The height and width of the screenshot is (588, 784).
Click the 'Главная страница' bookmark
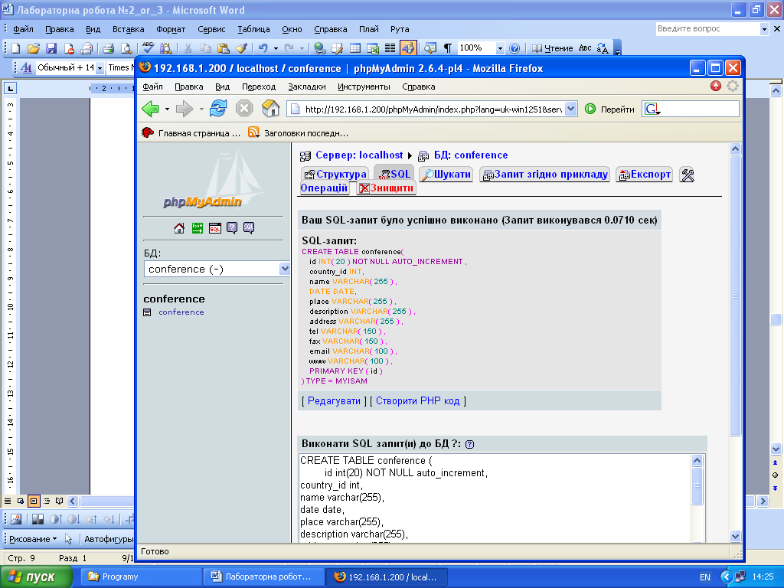191,133
